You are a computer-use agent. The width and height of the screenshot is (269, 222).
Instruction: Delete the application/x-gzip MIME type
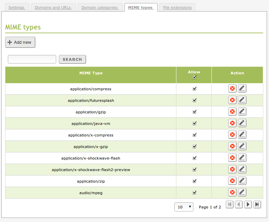(x=232, y=146)
